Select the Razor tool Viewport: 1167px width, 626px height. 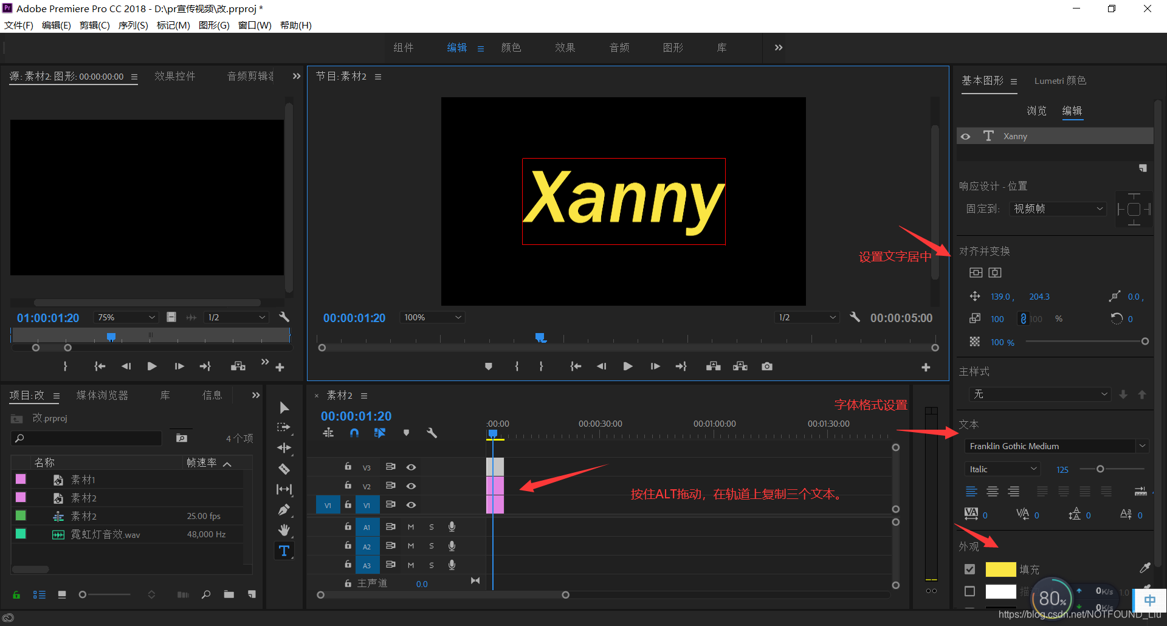click(x=284, y=469)
